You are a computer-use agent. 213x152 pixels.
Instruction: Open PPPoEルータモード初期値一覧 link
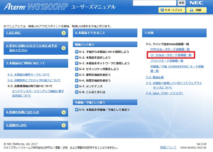(x=170, y=49)
